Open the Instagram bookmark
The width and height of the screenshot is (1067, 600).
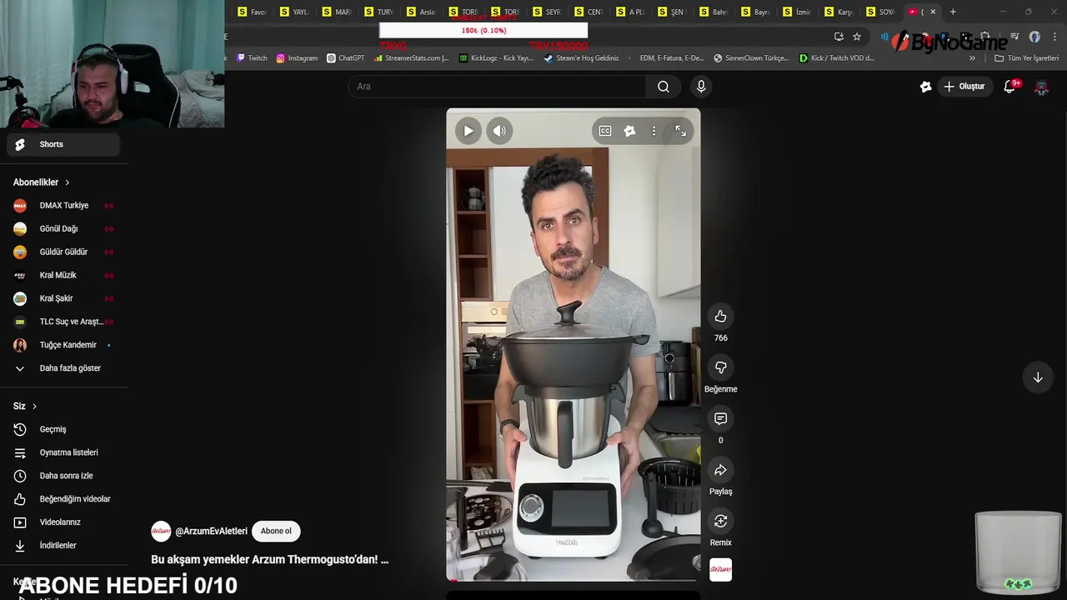click(297, 58)
